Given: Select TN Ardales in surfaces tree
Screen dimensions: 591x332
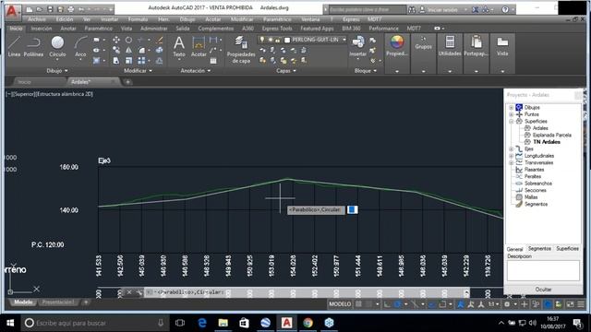Looking at the screenshot, I should 547,142.
